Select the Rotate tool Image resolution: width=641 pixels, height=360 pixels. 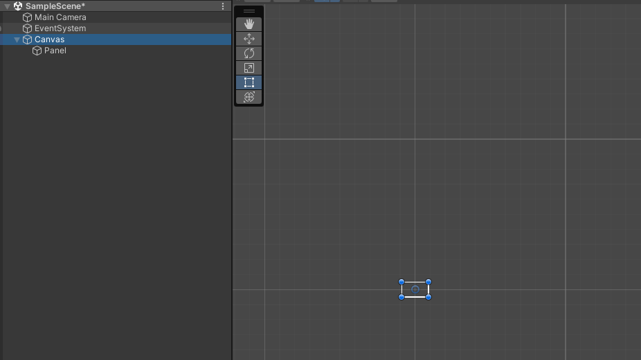click(249, 53)
